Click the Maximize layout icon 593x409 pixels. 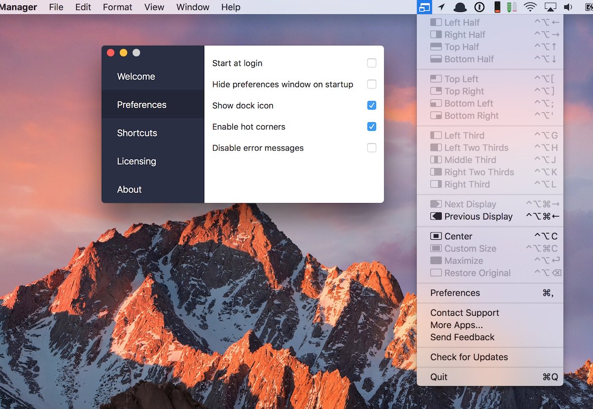(x=437, y=260)
